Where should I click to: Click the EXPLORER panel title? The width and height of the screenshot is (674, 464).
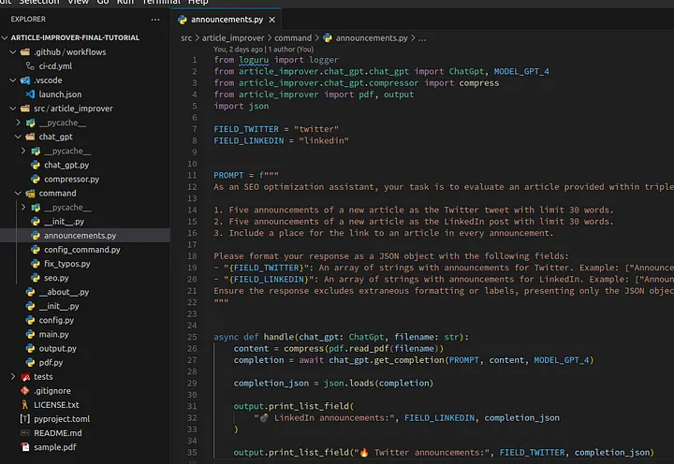[x=28, y=20]
